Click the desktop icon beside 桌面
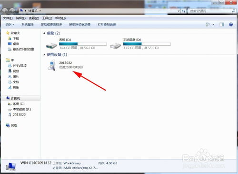The image size is (238, 174). pyautogui.click(x=10, y=44)
